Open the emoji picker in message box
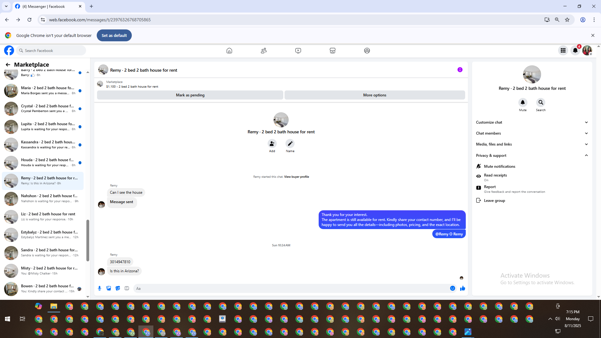The image size is (601, 338). pyautogui.click(x=453, y=288)
